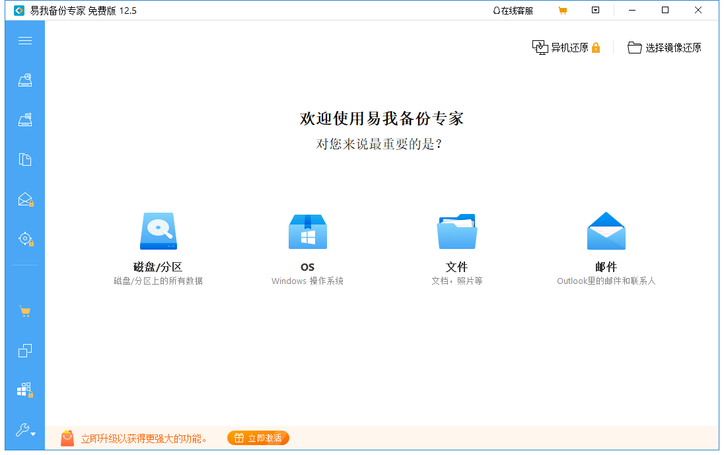Click the locked mail backup sidebar icon

[25, 199]
